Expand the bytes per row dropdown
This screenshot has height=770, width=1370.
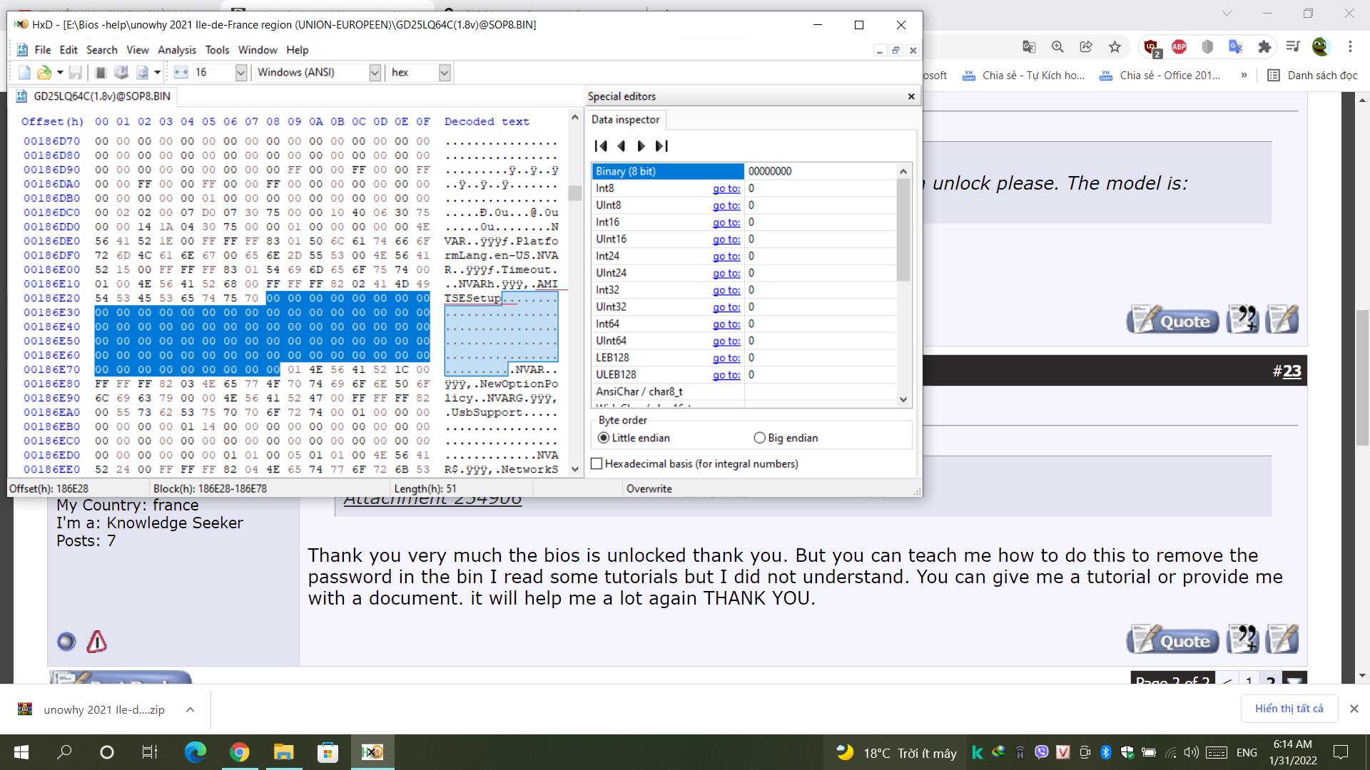[x=241, y=73]
